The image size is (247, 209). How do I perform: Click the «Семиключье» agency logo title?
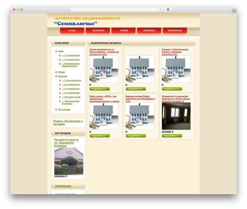(x=76, y=23)
